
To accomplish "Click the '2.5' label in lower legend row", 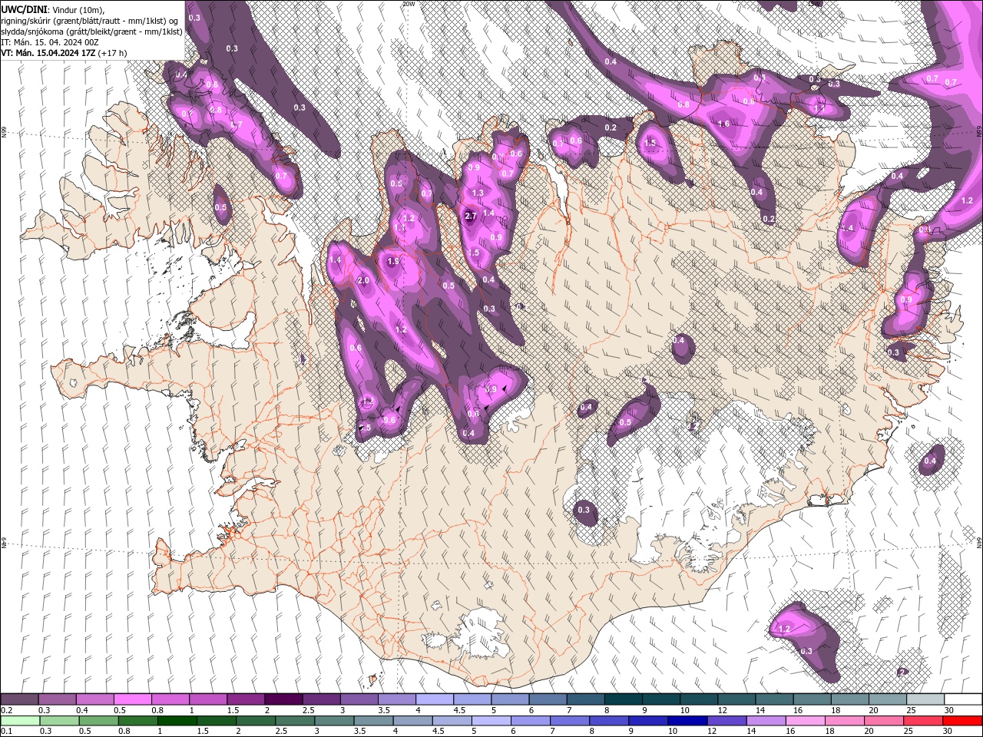I will click(x=281, y=731).
